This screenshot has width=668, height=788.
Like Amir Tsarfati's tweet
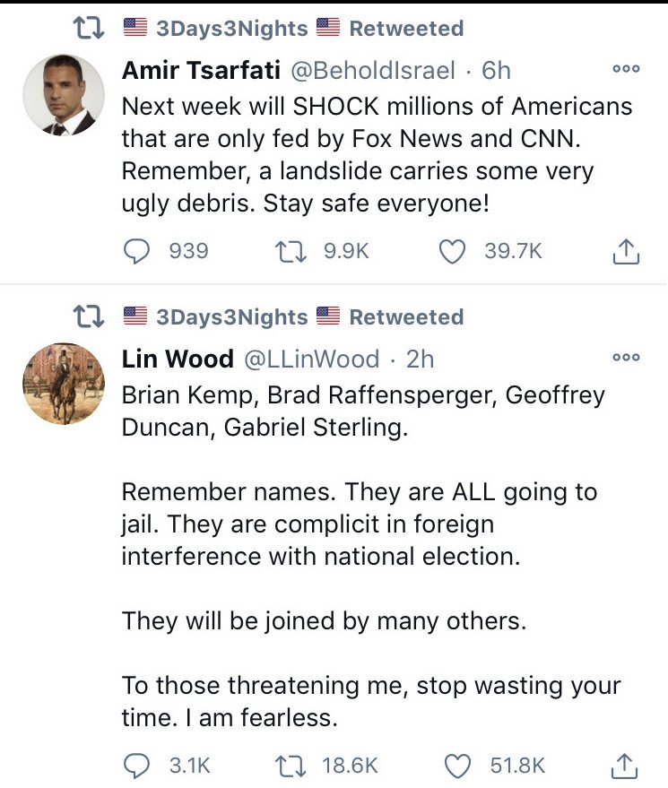point(453,251)
